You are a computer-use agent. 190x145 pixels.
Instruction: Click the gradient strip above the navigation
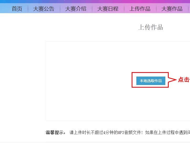95,2
